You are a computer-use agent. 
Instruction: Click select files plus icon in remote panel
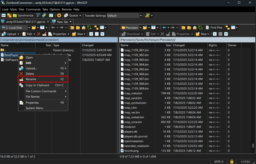point(214,34)
